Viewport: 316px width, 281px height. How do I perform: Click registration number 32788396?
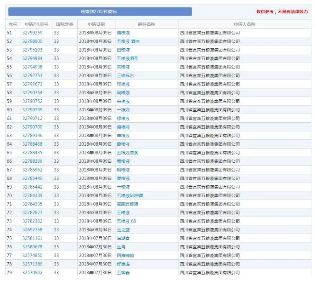coord(33,161)
